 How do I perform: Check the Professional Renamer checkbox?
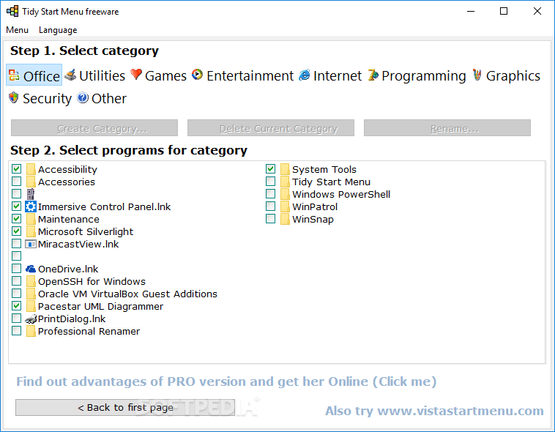pos(16,331)
